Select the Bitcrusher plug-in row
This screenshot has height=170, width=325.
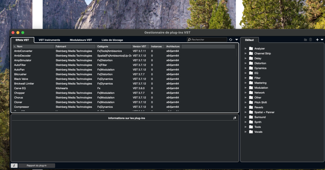[124, 74]
